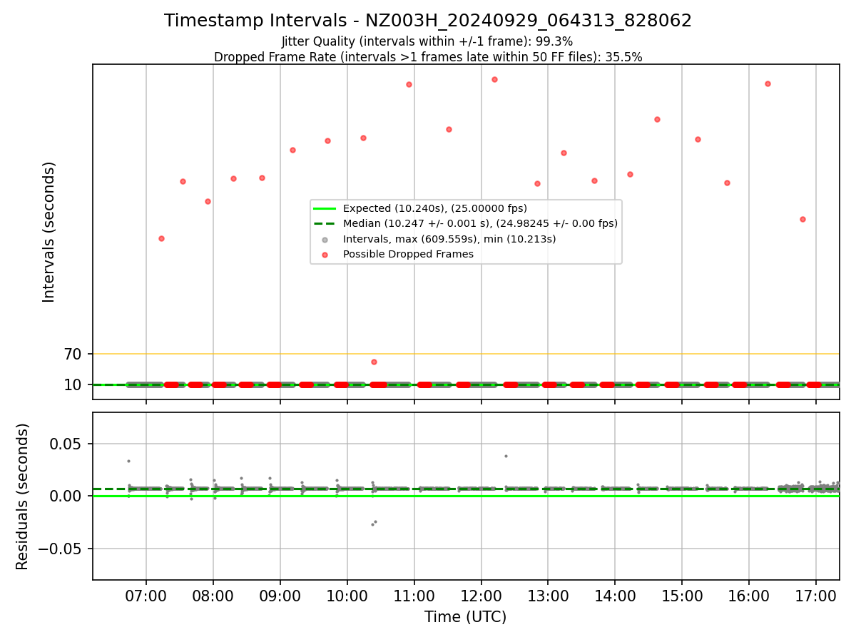Click the 10 tick label on y-axis
The image size is (856, 642).
point(73,384)
